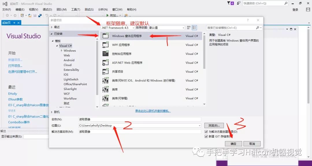Open the 调试(D) menu

(47, 10)
